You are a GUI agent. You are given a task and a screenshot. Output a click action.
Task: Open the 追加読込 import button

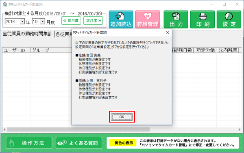(x=121, y=19)
